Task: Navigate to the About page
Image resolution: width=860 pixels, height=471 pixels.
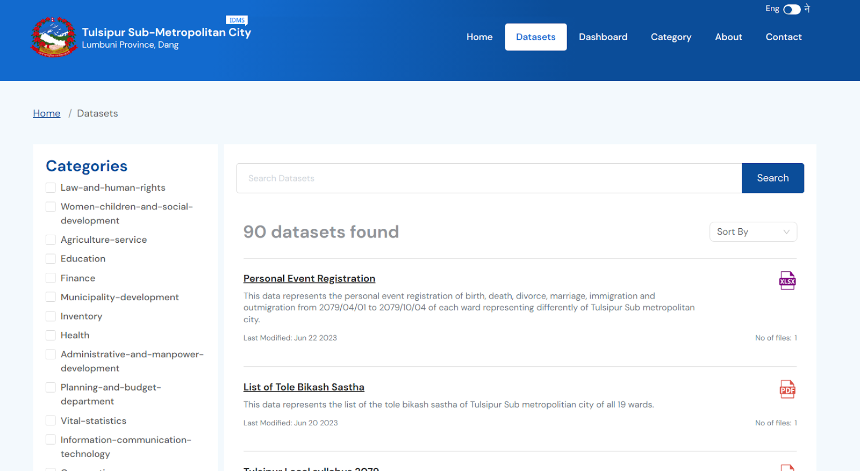Action: [728, 37]
